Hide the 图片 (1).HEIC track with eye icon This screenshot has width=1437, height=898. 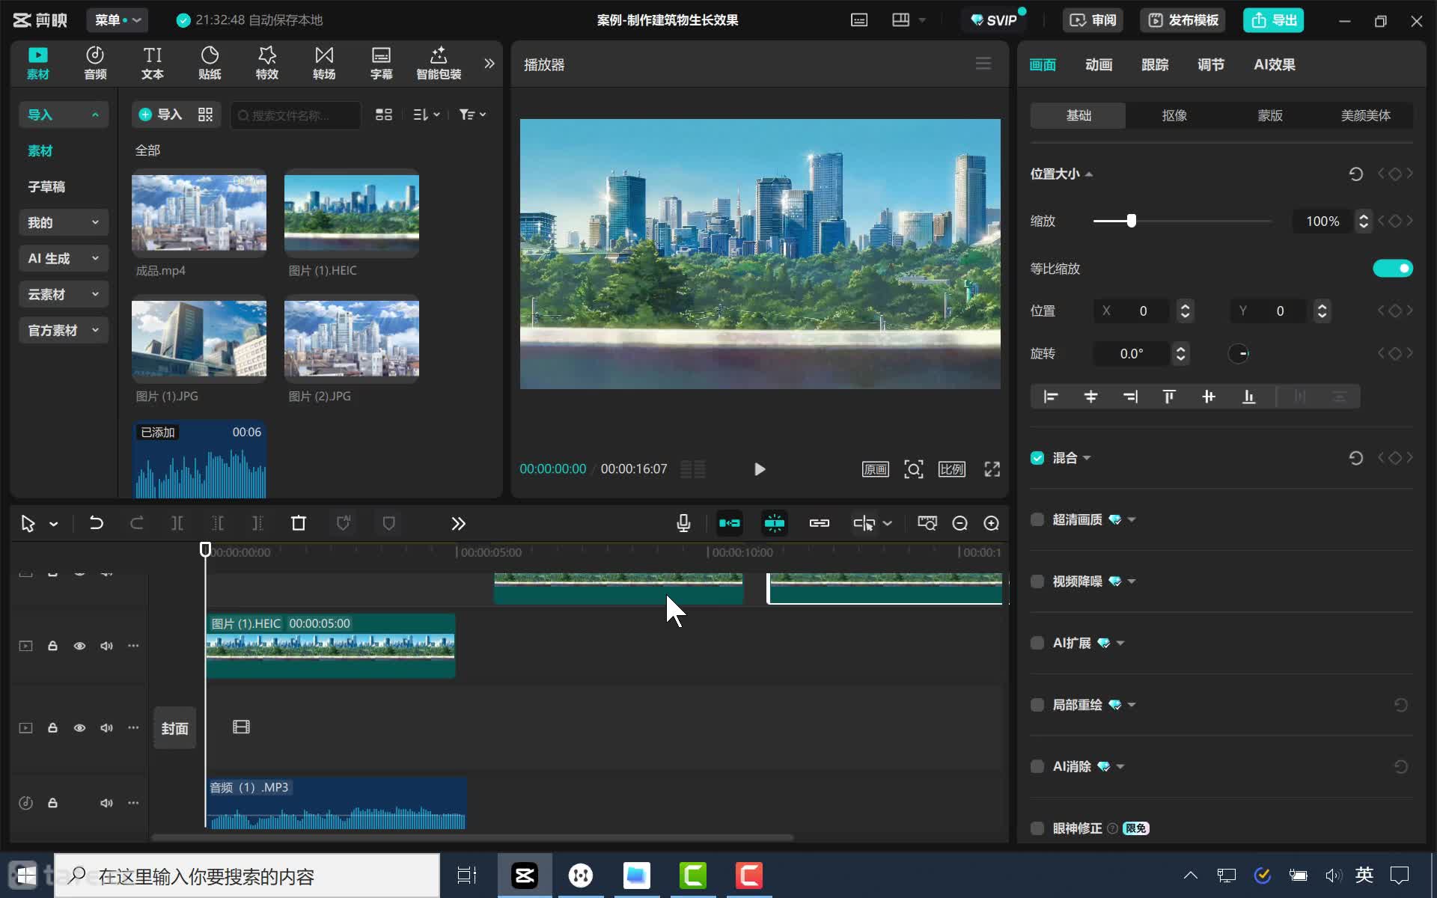click(79, 646)
